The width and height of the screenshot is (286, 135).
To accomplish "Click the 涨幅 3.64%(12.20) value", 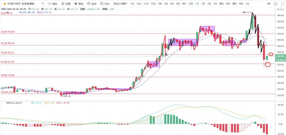I will [91, 9].
